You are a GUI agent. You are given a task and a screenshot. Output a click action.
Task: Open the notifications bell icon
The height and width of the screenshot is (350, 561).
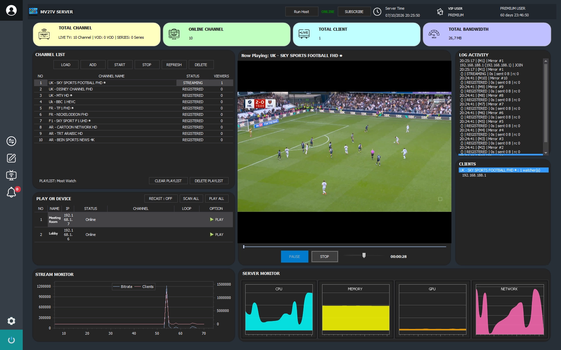coord(11,192)
